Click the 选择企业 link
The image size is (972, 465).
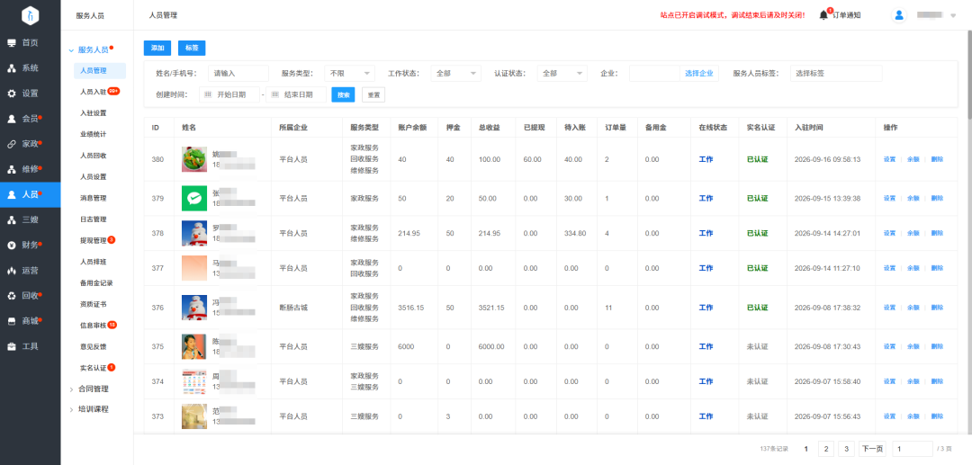698,73
